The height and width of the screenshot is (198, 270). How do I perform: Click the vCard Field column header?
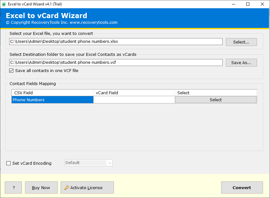[x=134, y=93]
